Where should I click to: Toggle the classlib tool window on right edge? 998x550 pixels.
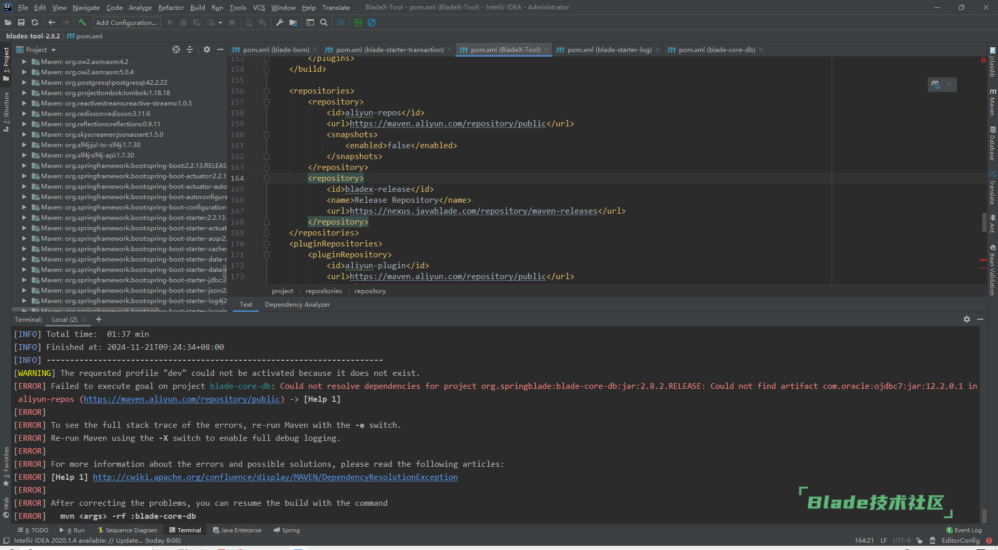992,62
